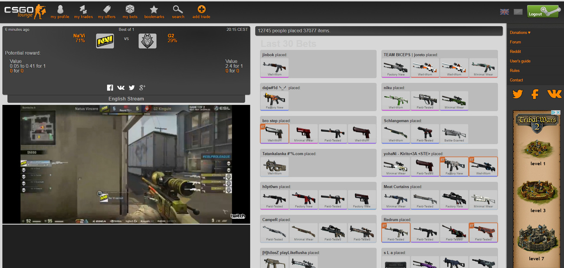Click bro step's StatTrak Well-Worn item
The width and height of the screenshot is (564, 268).
(x=275, y=134)
